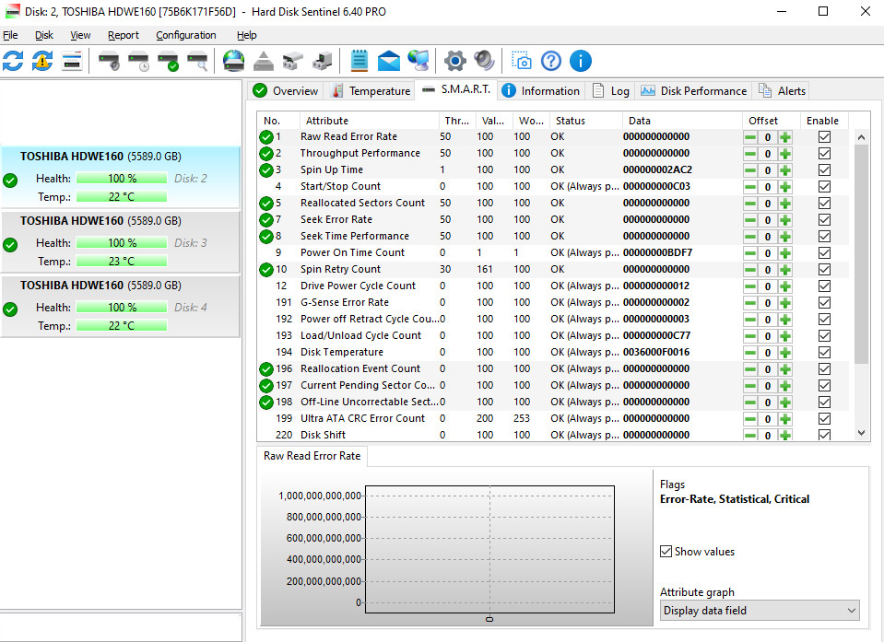Click green minus for Raw Read Error Rate offset

pos(749,137)
